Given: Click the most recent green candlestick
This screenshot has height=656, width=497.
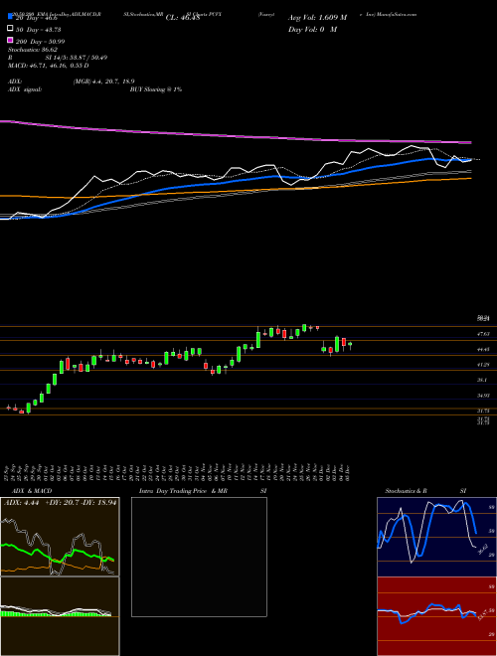Looking at the screenshot, I should (350, 344).
